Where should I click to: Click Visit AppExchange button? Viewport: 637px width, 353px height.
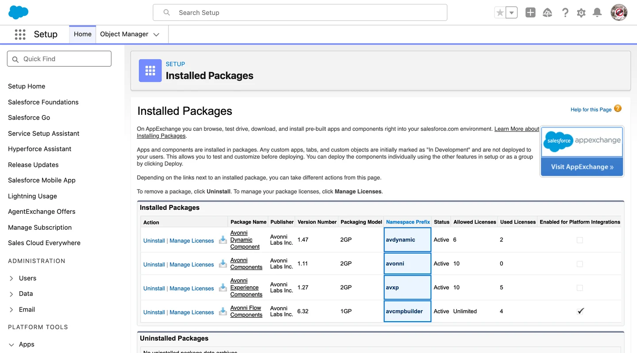582,167
